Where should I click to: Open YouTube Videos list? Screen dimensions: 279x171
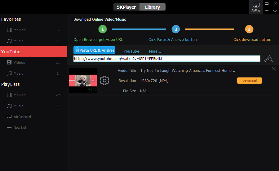pyautogui.click(x=33, y=63)
